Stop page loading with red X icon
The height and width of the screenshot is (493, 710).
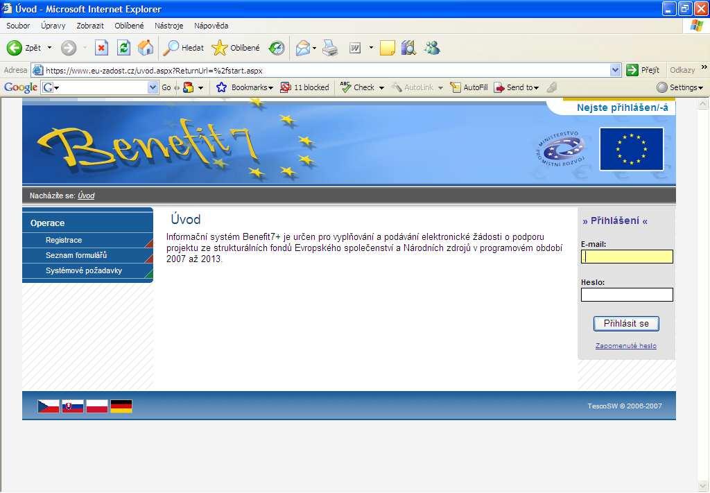click(x=101, y=48)
